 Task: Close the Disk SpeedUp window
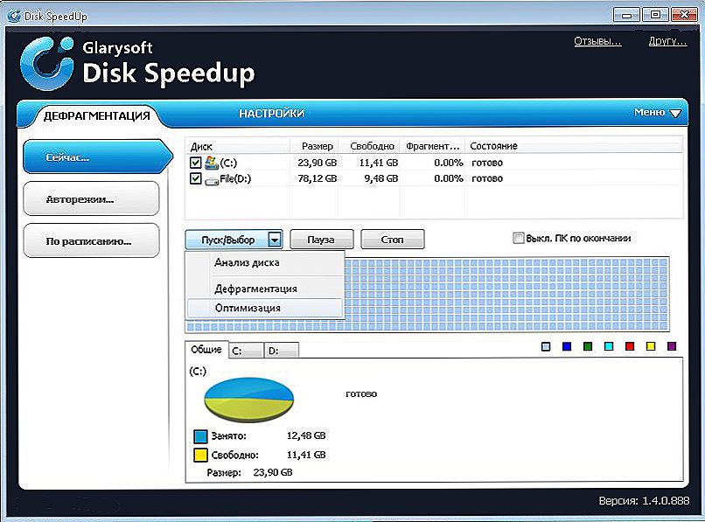(x=684, y=15)
